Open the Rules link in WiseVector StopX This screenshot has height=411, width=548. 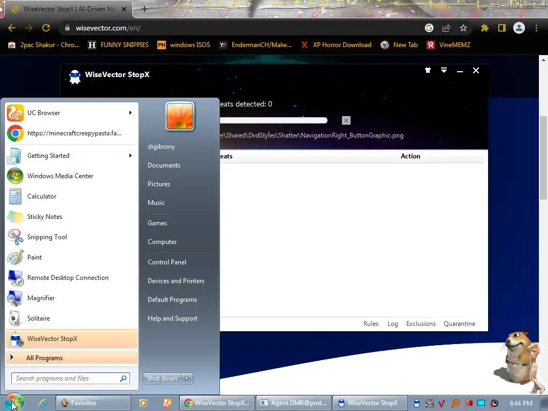pyautogui.click(x=371, y=324)
